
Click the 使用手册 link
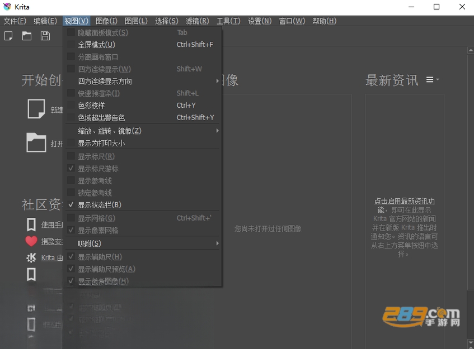(52, 224)
